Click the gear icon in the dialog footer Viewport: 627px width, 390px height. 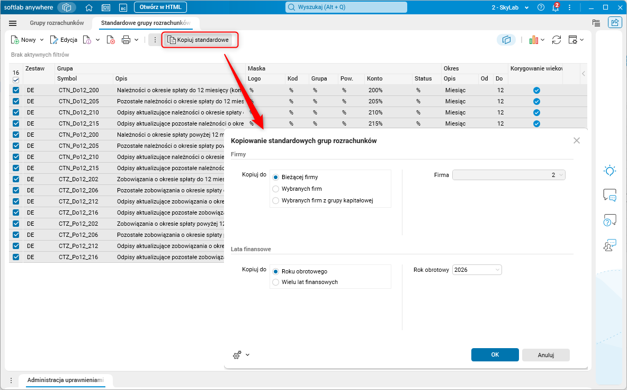pyautogui.click(x=237, y=355)
